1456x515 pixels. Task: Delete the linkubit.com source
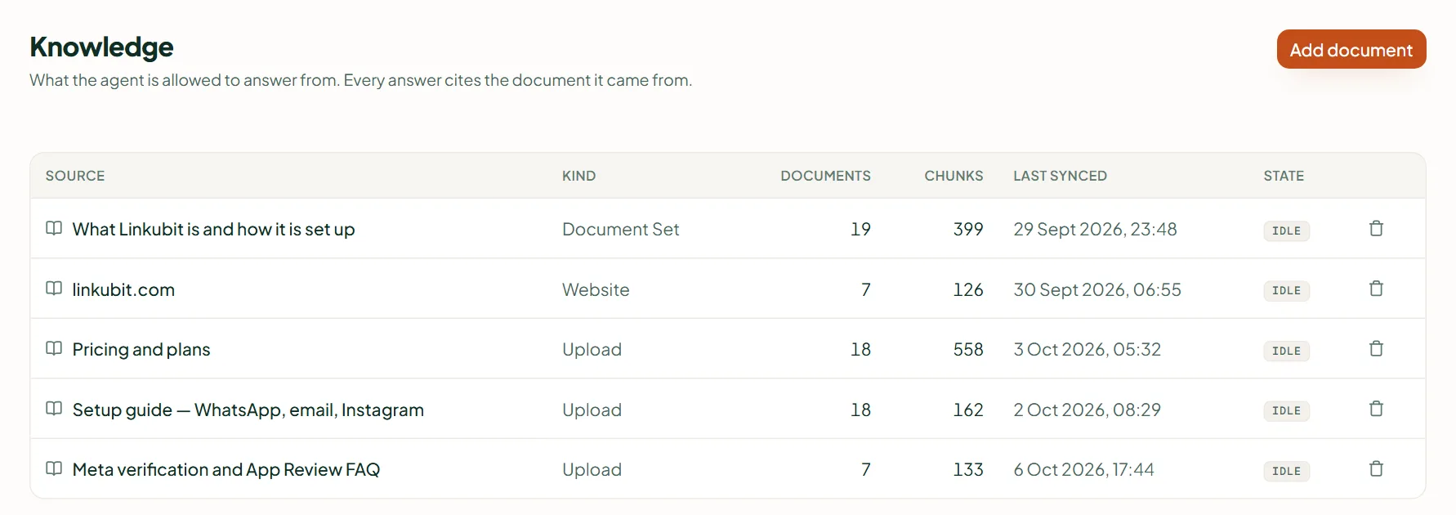[1376, 289]
